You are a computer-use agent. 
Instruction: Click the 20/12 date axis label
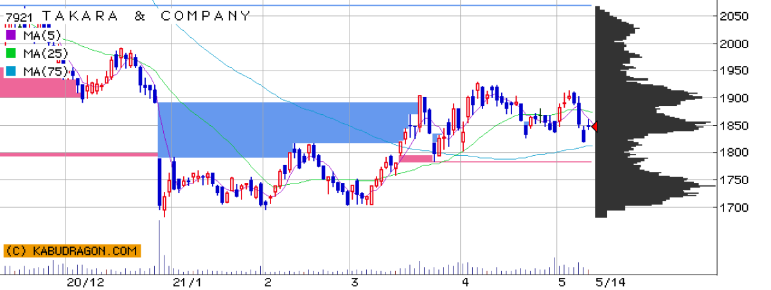click(x=85, y=282)
